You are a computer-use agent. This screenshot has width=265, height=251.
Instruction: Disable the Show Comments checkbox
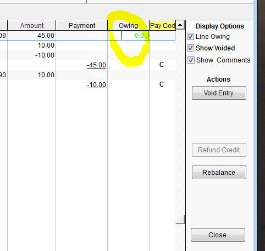191,60
